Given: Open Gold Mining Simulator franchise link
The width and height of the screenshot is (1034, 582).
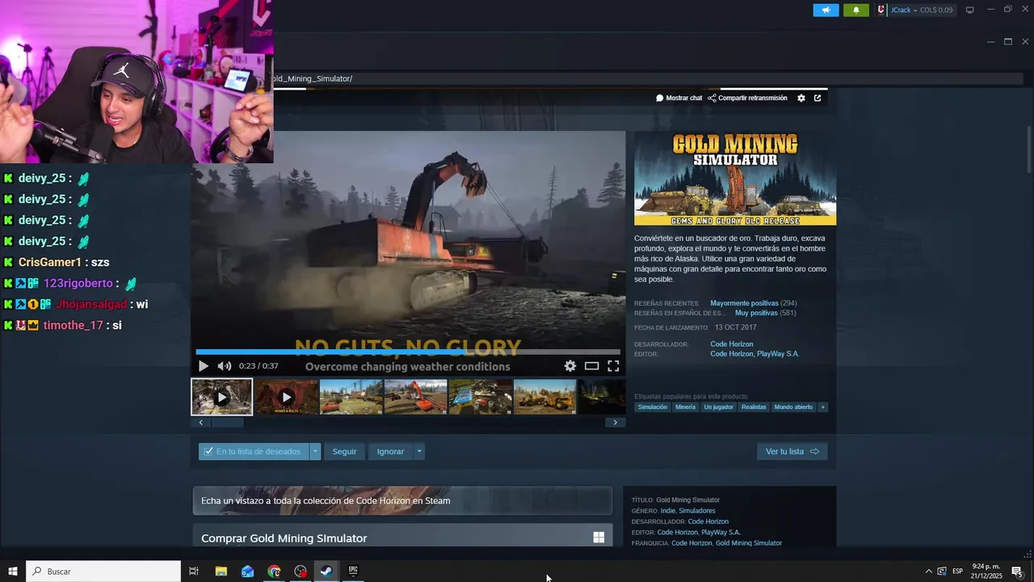Looking at the screenshot, I should (749, 543).
